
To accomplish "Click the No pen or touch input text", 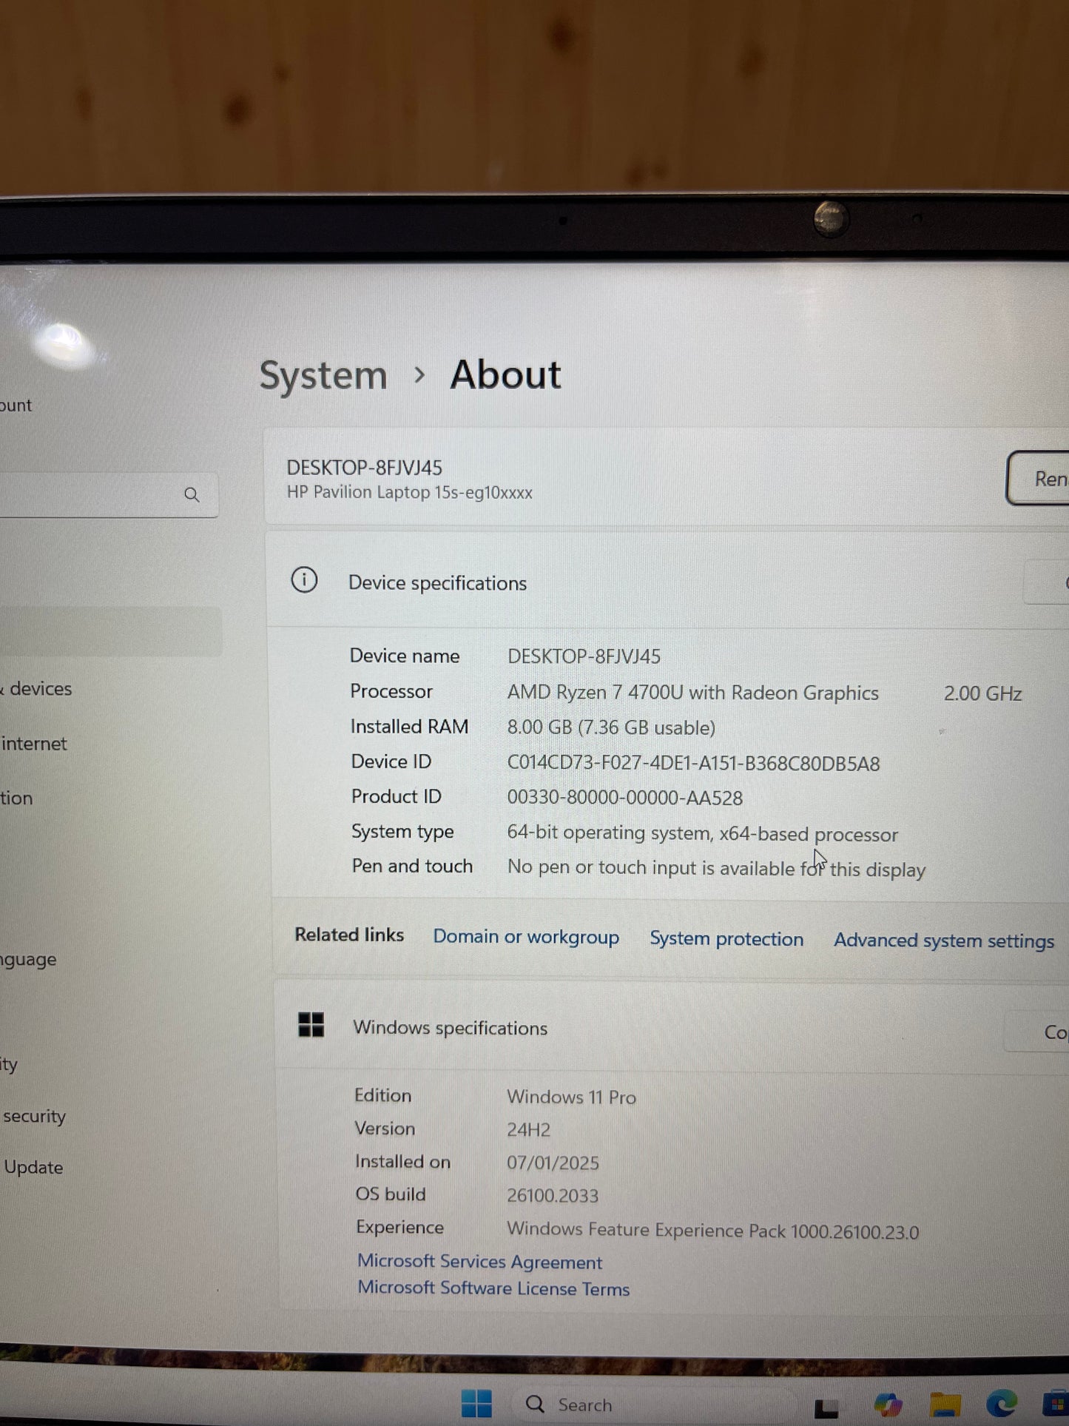I will tap(716, 869).
